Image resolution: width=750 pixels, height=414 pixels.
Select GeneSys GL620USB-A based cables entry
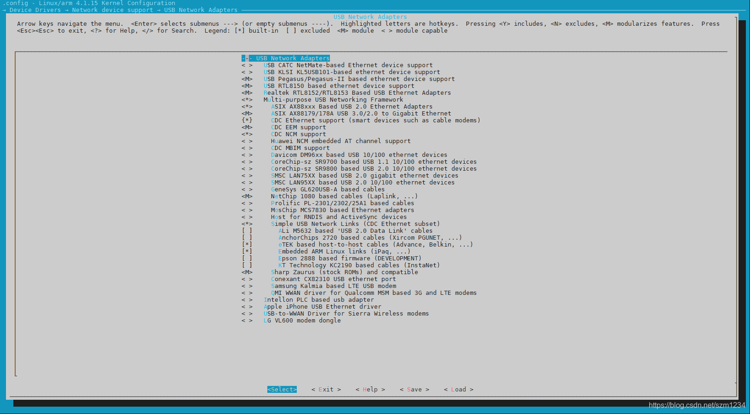[x=328, y=190]
